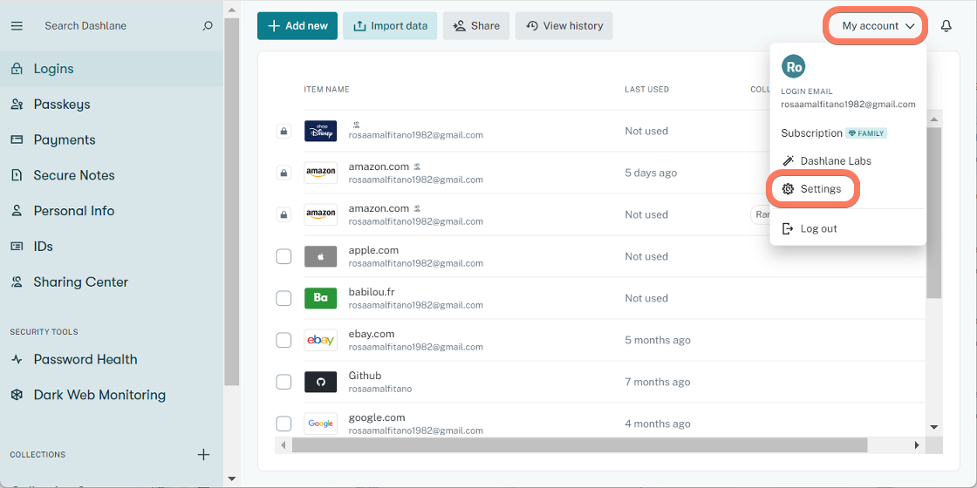Check the babilou.fr checkbox
This screenshot has width=977, height=488.
284,298
